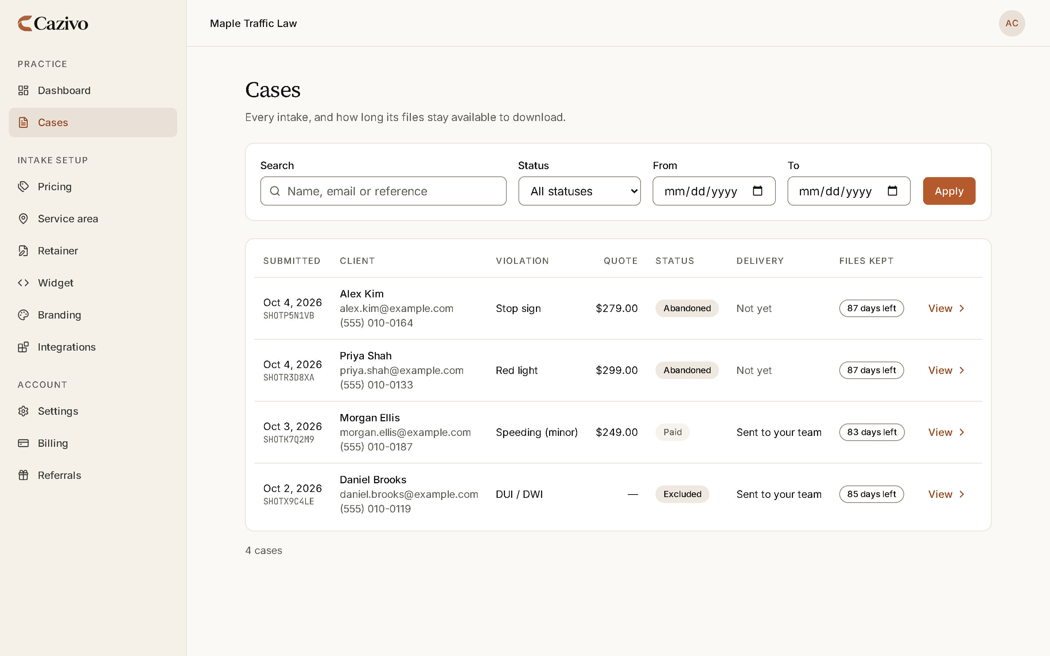This screenshot has height=656, width=1050.
Task: Click the From date mm/dd/yyyy field
Action: point(714,191)
